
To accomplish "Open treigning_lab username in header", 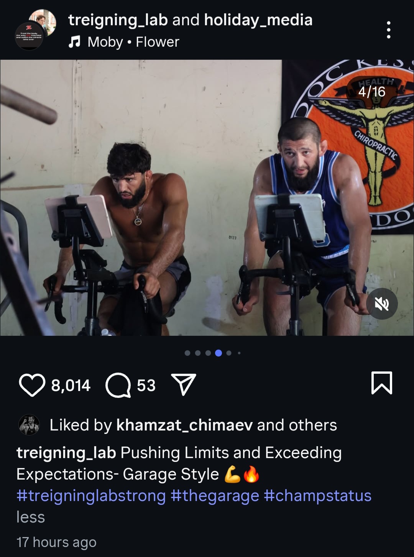I will coord(118,20).
